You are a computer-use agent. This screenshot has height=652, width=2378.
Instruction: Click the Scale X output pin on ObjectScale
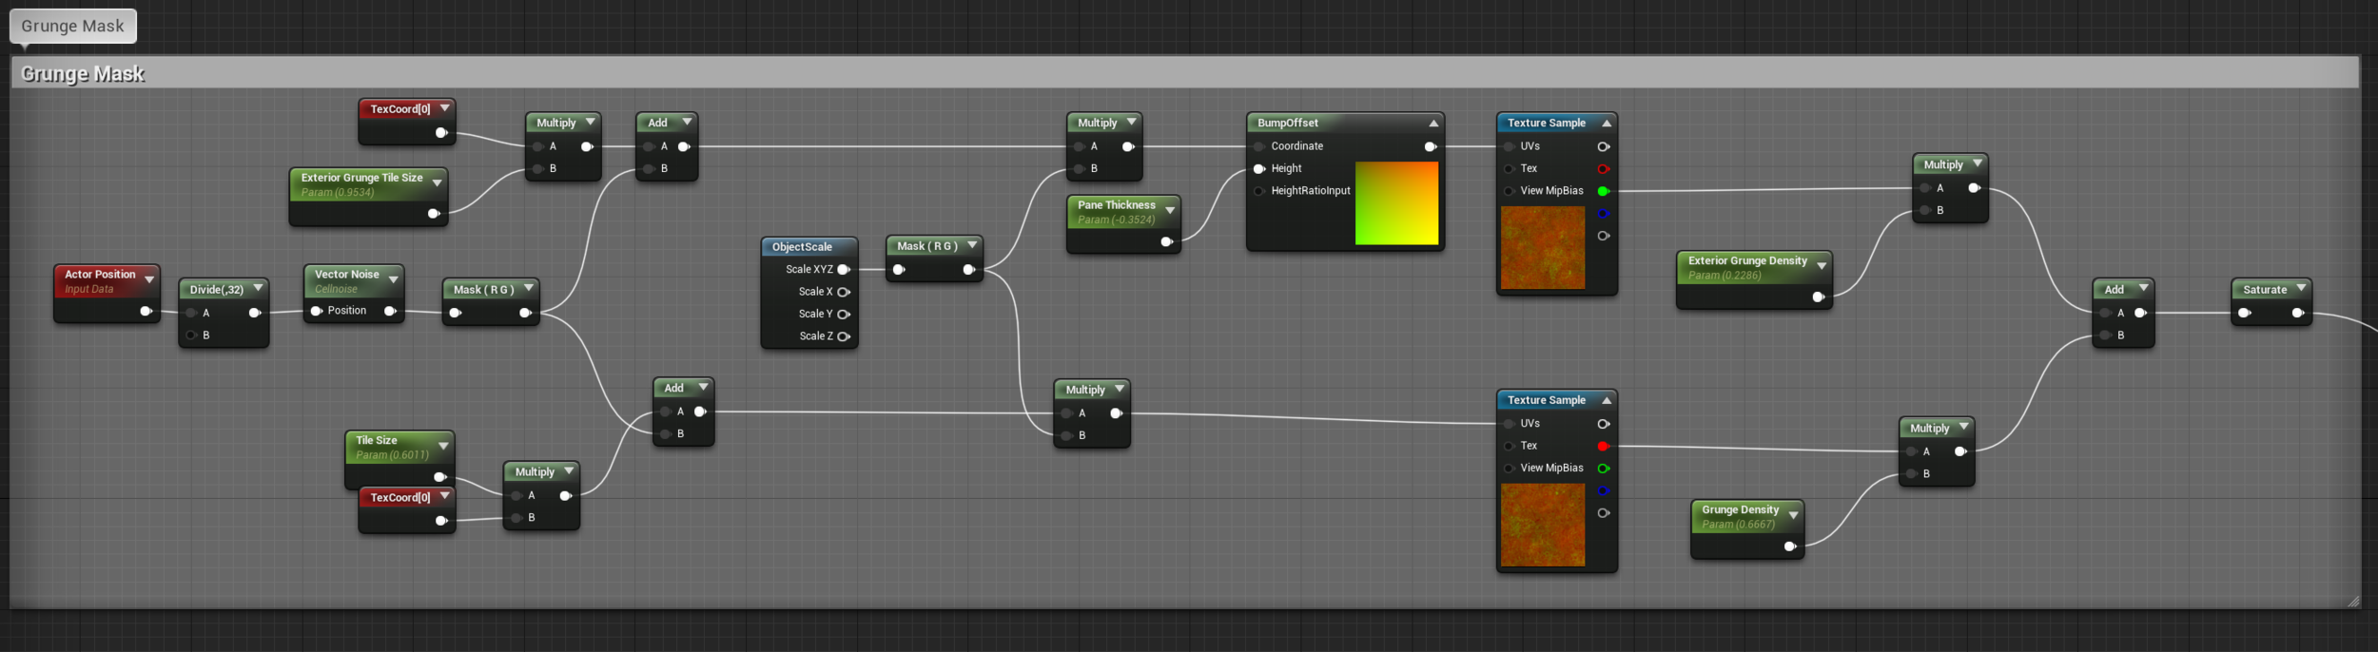844,292
